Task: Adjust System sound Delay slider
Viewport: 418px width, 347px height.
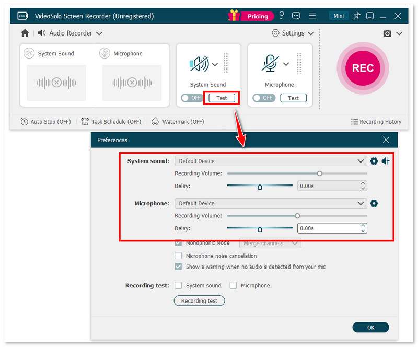Action: point(260,186)
